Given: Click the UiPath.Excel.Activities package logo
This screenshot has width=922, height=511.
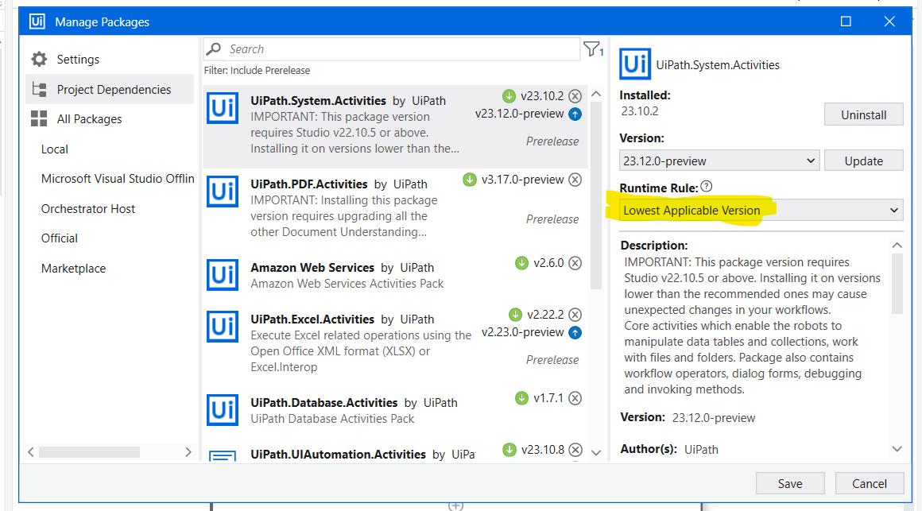Looking at the screenshot, I should 223,327.
